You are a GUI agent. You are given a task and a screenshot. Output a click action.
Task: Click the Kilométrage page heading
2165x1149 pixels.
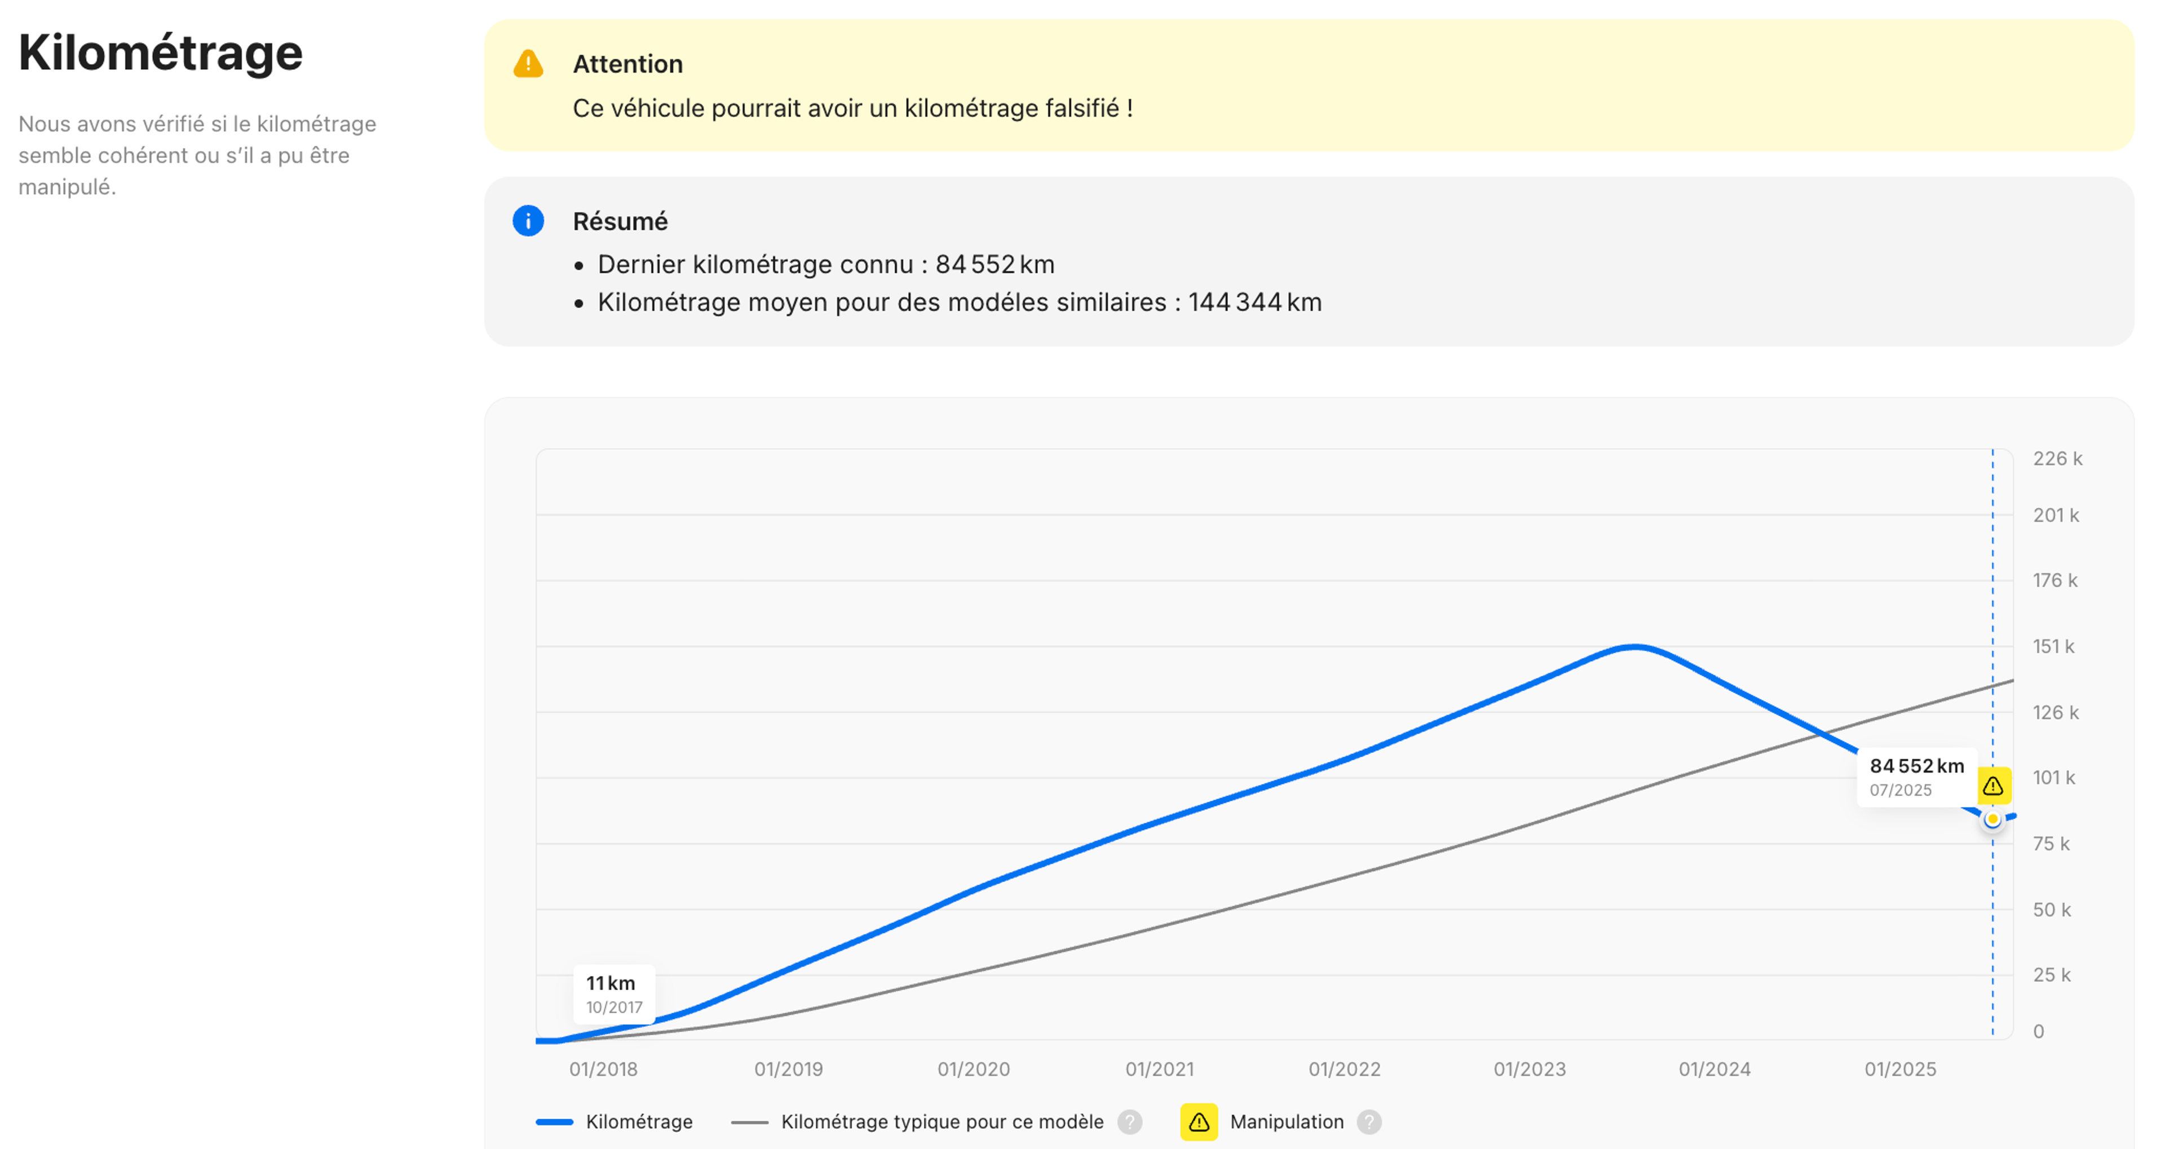pos(161,53)
